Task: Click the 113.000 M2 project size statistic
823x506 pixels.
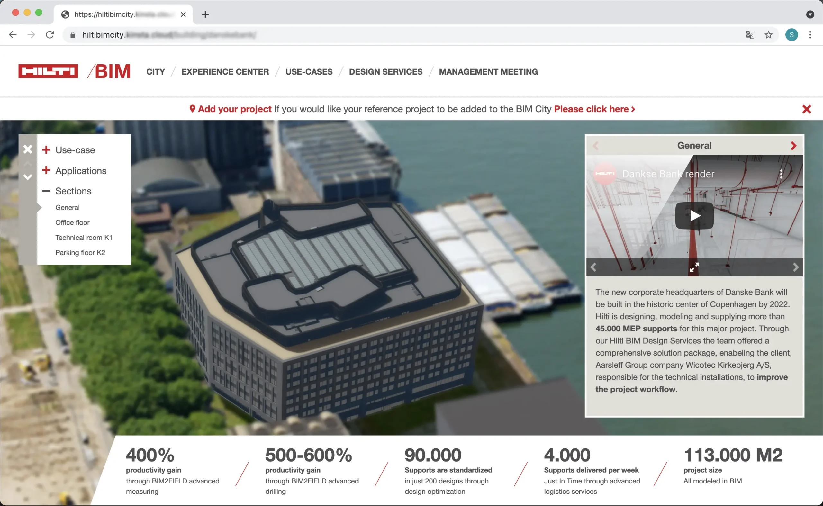Action: pos(733,466)
